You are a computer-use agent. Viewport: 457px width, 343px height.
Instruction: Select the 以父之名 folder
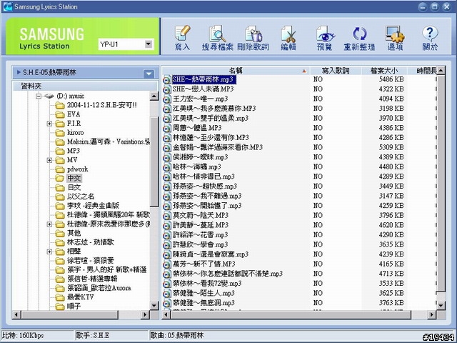[x=81, y=197]
